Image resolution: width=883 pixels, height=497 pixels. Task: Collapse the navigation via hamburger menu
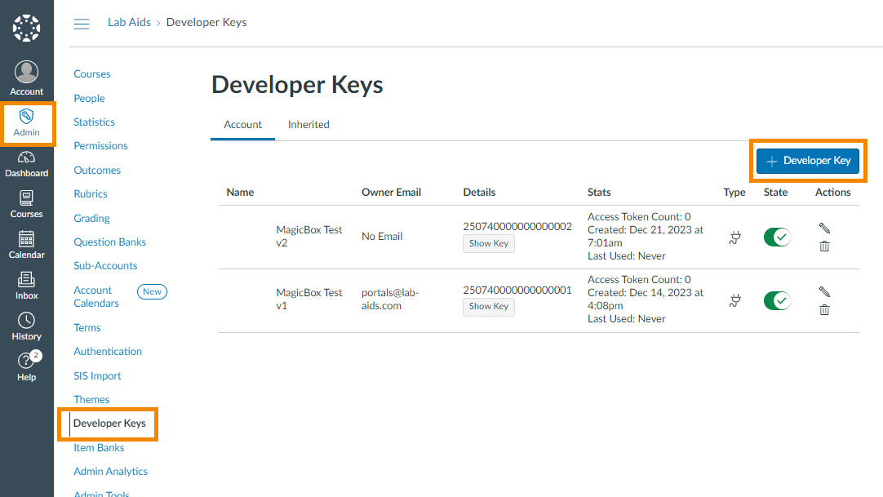[x=82, y=24]
